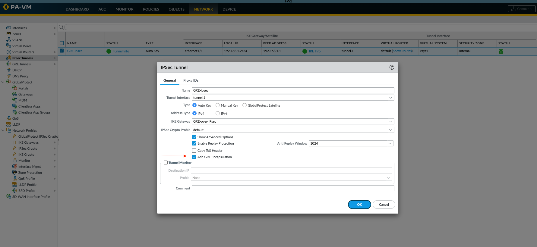Click the GRE Tunnels icon

point(9,64)
